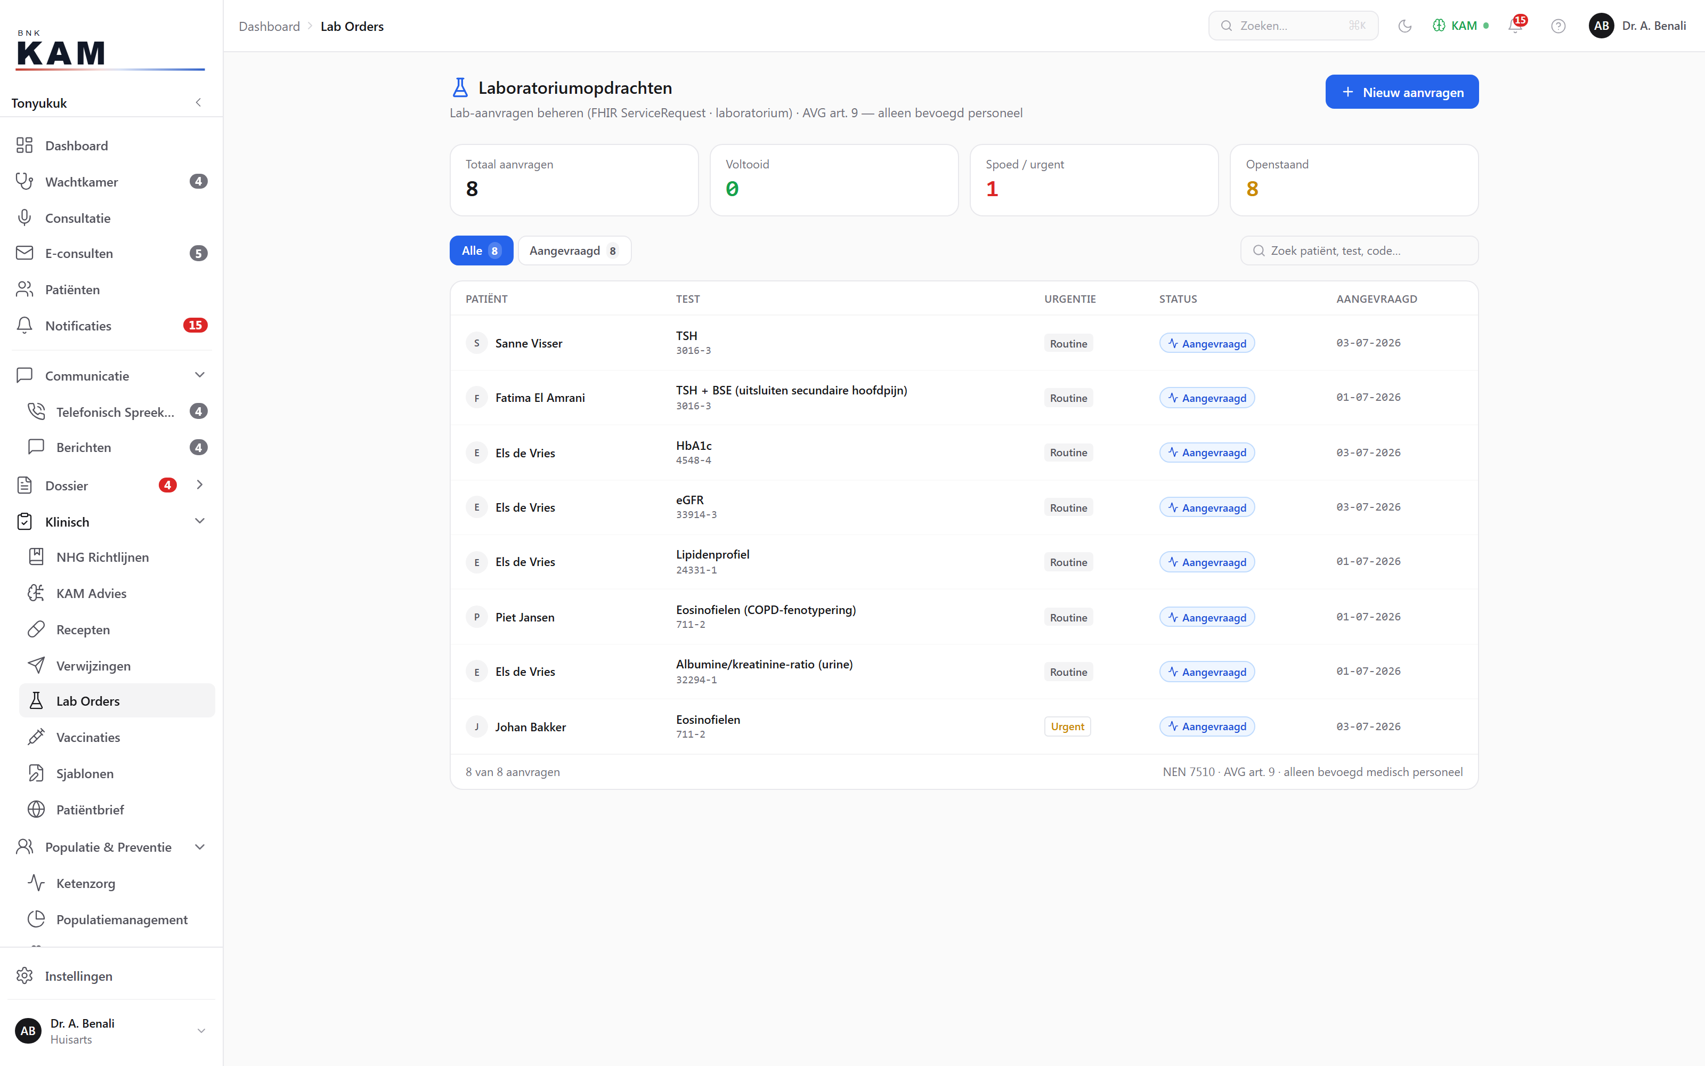Open KAM Advies
Screen dimensions: 1705x1066
coord(117,594)
